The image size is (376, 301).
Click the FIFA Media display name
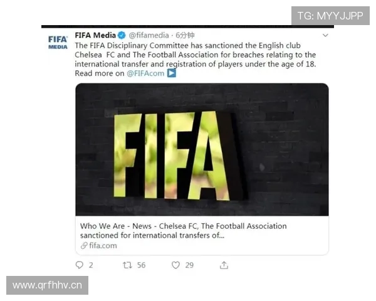[x=95, y=35]
